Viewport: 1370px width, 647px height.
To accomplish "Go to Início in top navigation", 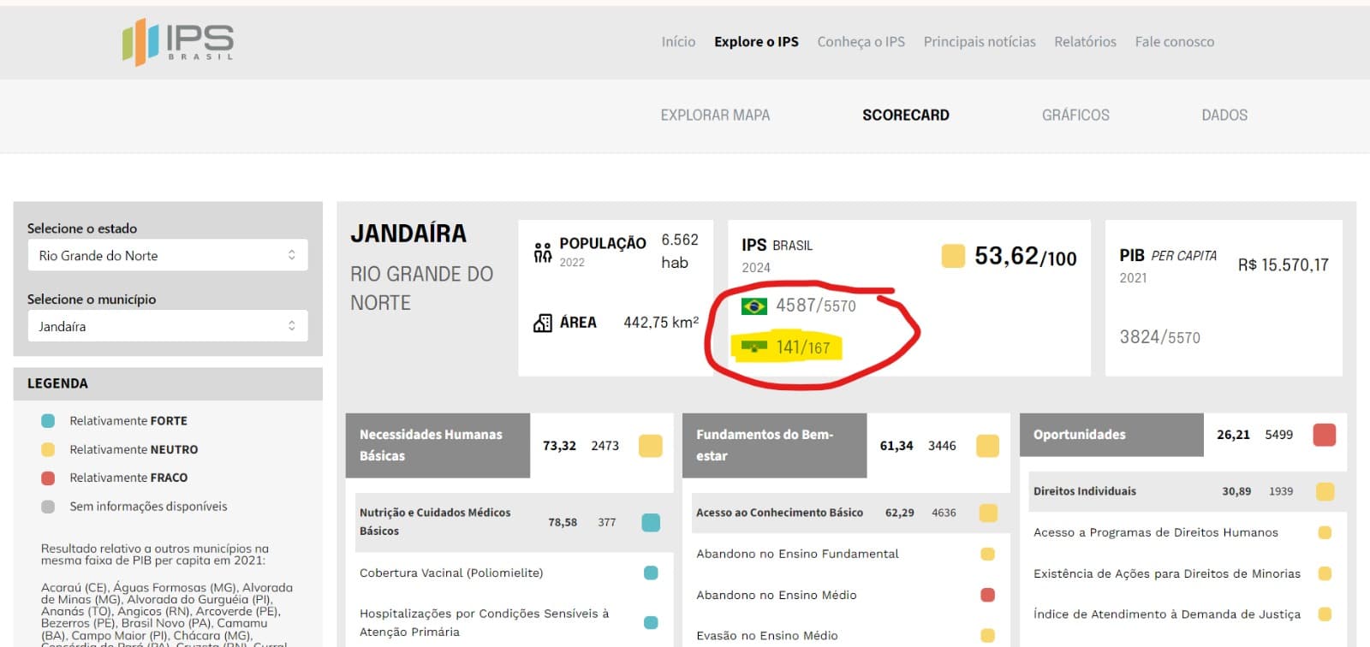I will [678, 41].
